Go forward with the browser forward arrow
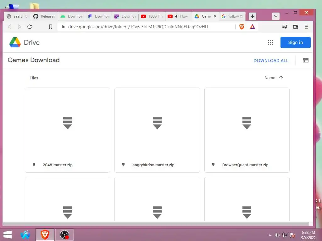 coord(19,27)
